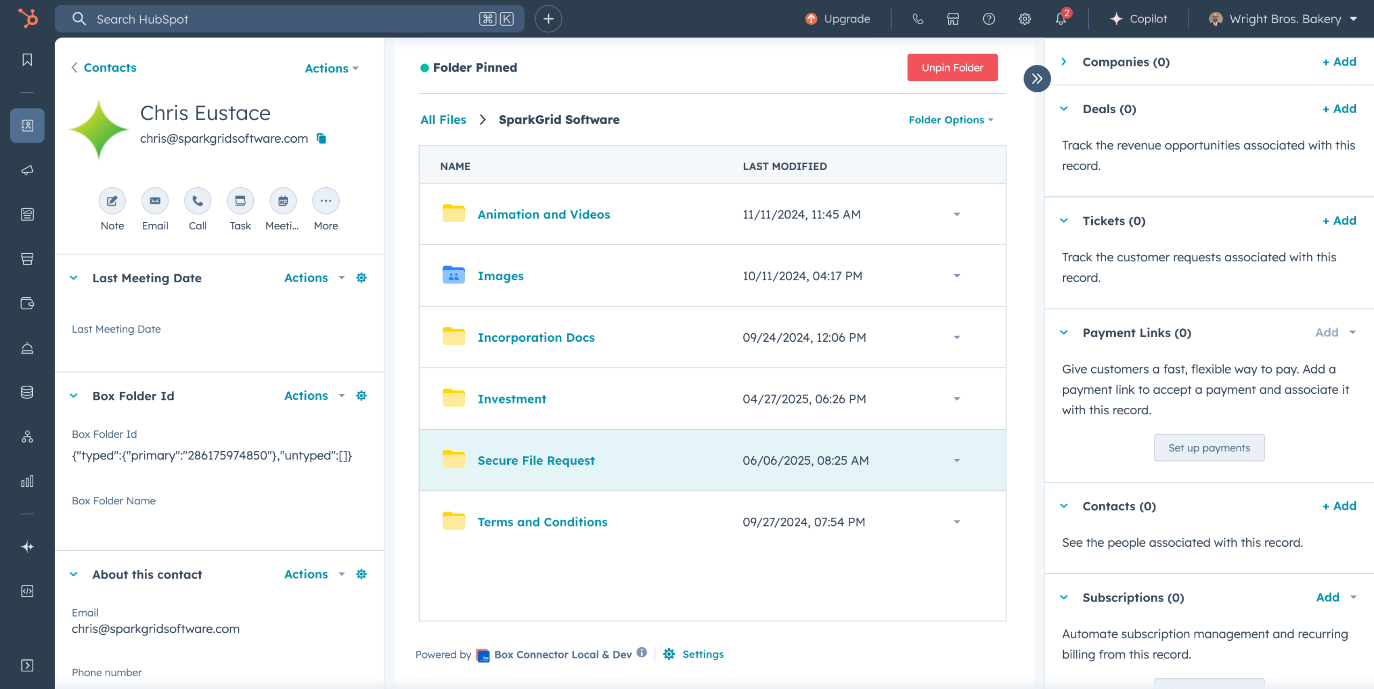Image resolution: width=1374 pixels, height=689 pixels.
Task: Open the CRM contacts sidebar icon
Action: coord(27,126)
